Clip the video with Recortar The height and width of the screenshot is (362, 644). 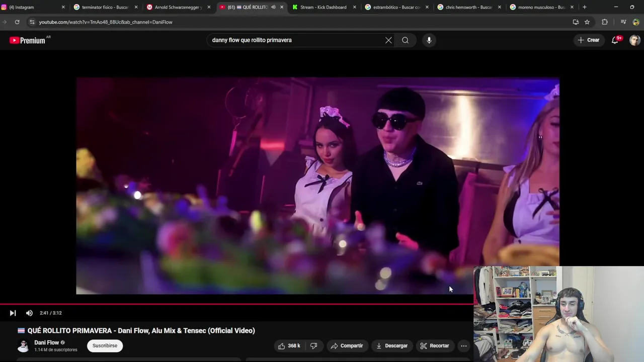pyautogui.click(x=435, y=345)
